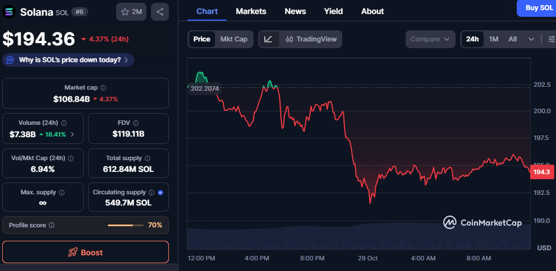This screenshot has height=271, width=556.
Task: Toggle chart to Mkt Cap view
Action: [233, 39]
